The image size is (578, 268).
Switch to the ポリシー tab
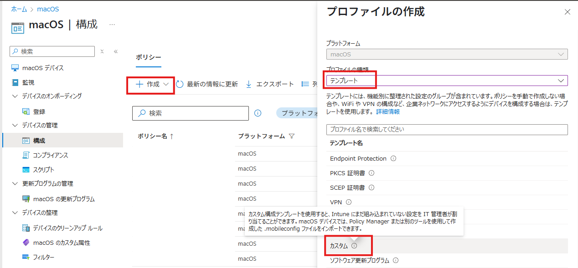coord(149,57)
